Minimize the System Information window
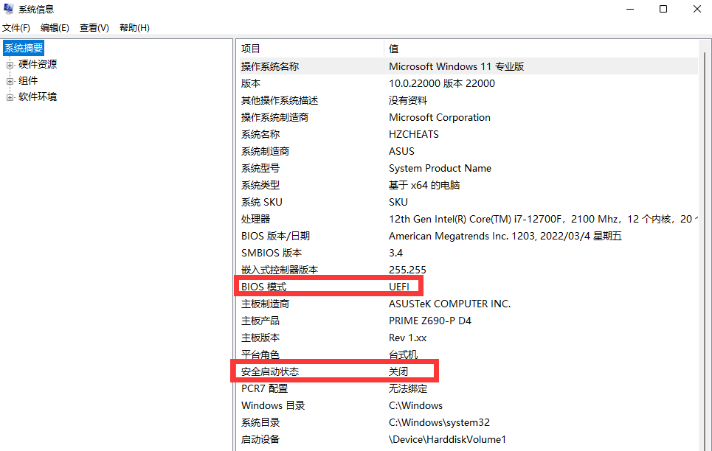This screenshot has height=451, width=712. pos(629,9)
